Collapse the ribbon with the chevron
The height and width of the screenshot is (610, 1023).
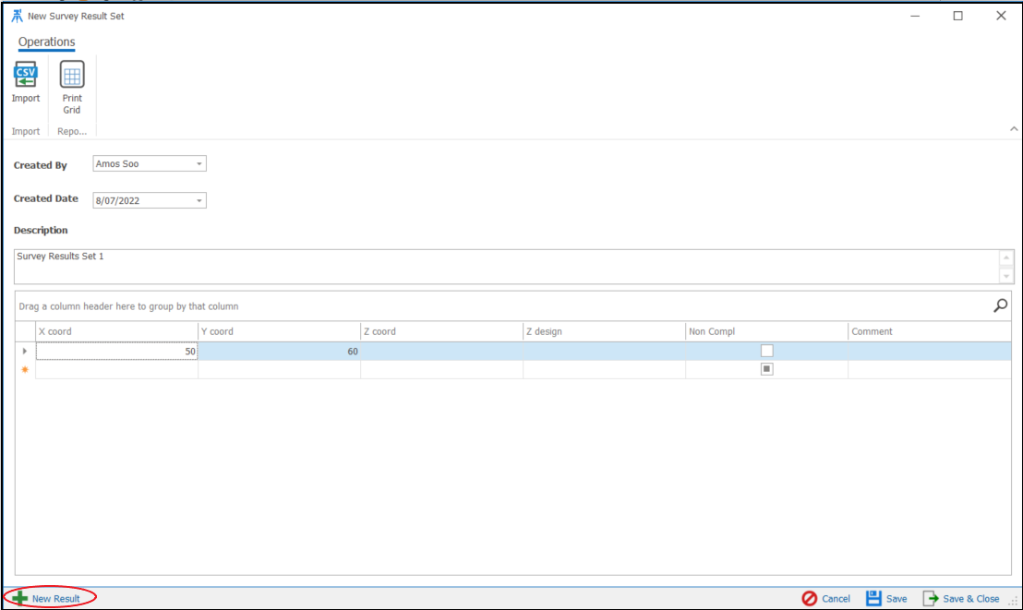[x=1014, y=130]
